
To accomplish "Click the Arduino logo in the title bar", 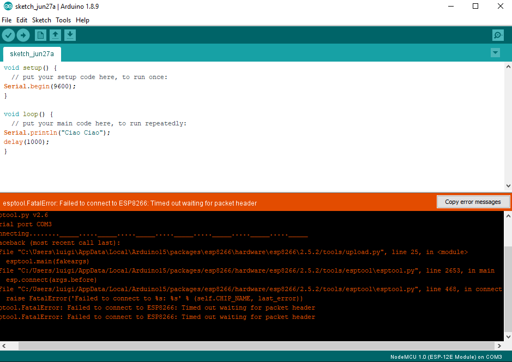I will tap(8, 6).
